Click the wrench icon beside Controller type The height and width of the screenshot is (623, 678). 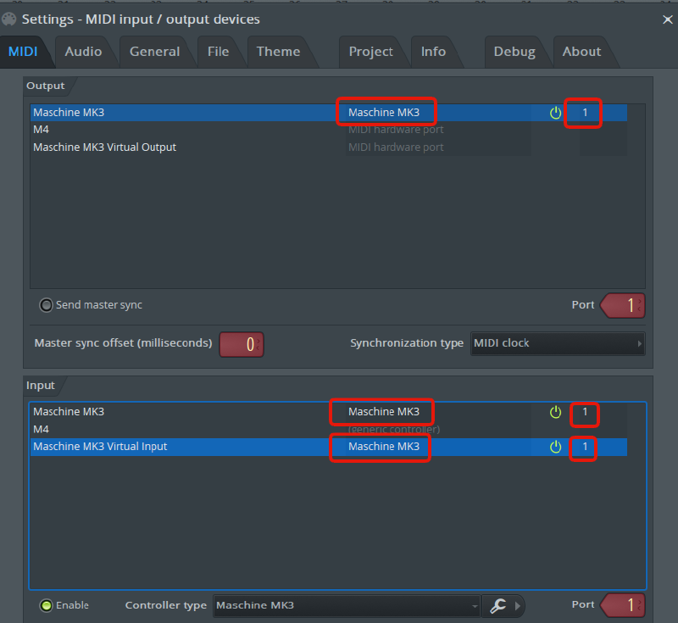point(497,606)
